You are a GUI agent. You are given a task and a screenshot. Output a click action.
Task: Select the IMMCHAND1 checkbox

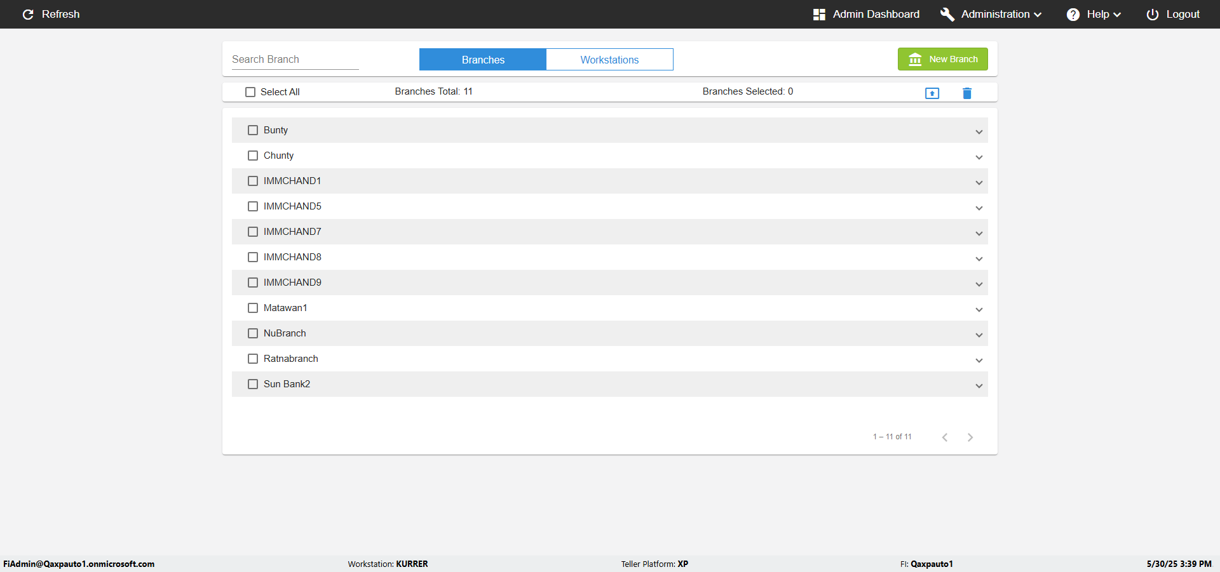click(x=253, y=181)
